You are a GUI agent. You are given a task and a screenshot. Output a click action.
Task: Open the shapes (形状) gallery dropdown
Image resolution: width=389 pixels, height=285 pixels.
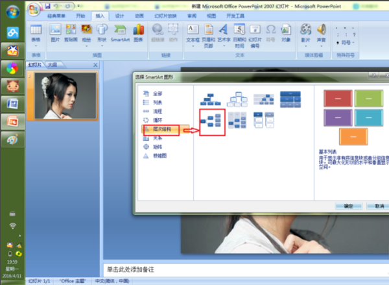pyautogui.click(x=102, y=46)
